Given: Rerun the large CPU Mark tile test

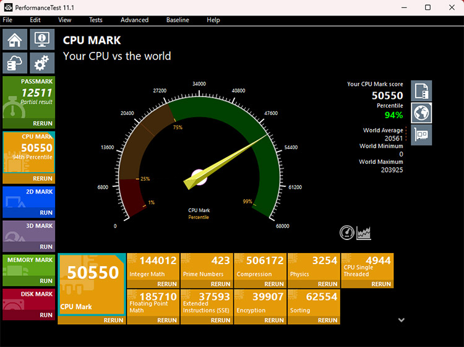Looking at the screenshot, I should click(92, 320).
